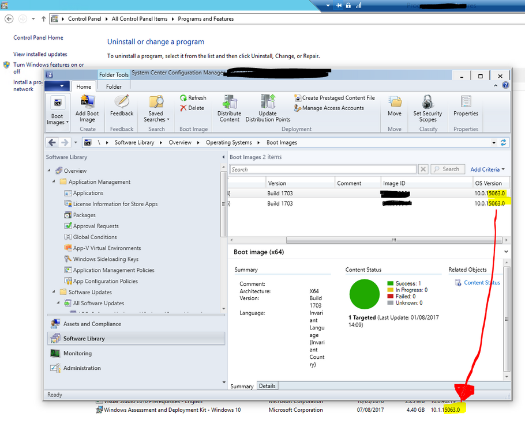
Task: Open the ribbon help icon
Action: [505, 85]
